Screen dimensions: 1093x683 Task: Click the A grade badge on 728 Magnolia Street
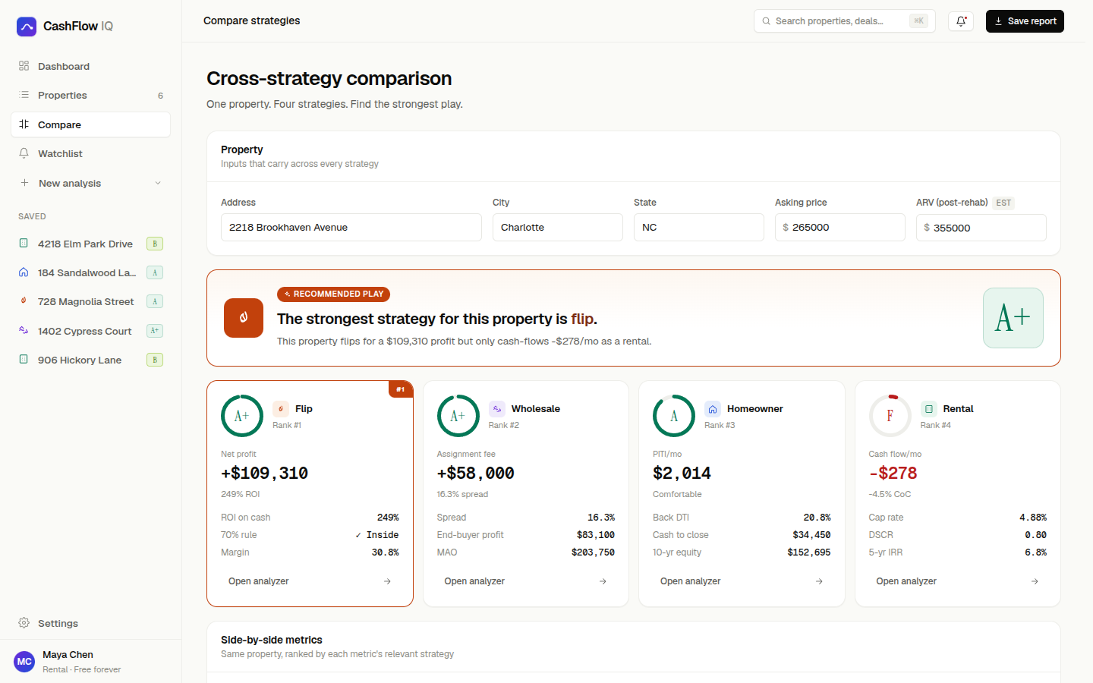point(155,301)
